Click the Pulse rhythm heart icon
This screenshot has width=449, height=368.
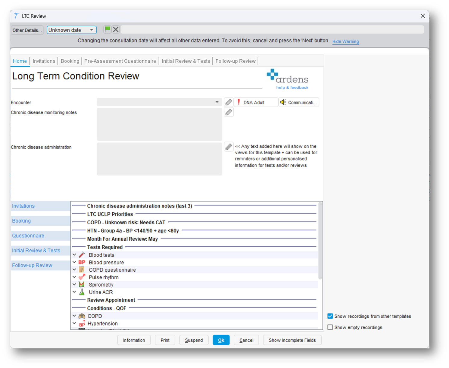[82, 277]
